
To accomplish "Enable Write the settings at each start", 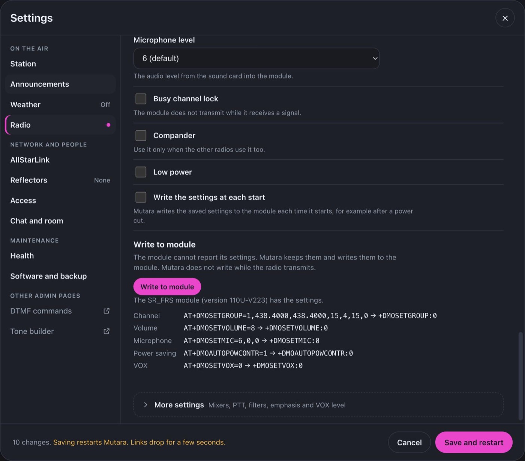I will tap(141, 197).
